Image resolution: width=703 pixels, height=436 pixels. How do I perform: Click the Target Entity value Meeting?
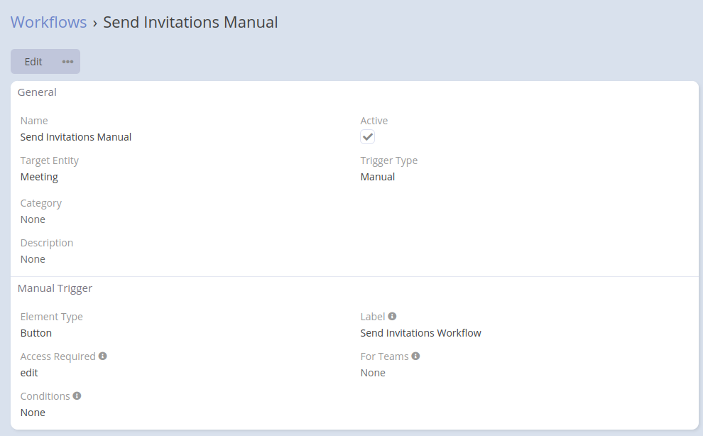(x=39, y=177)
